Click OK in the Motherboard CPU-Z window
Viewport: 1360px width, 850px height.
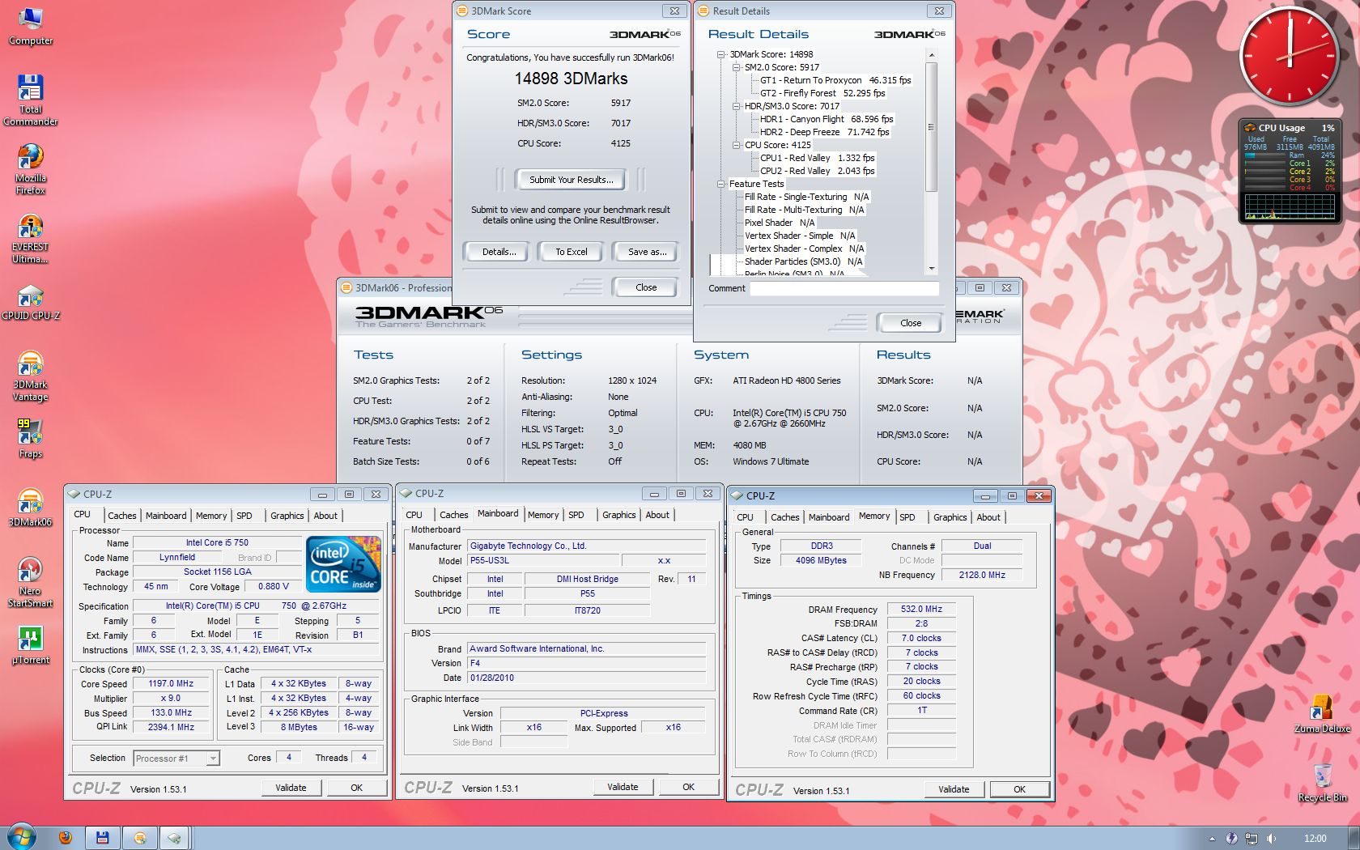click(x=688, y=787)
